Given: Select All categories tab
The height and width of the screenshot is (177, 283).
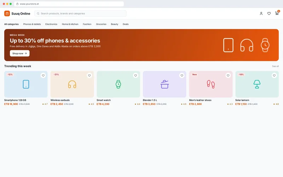Looking at the screenshot, I should (11, 24).
